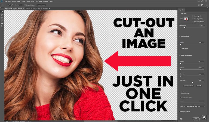
Task: Click the Invert button
Action: pos(199,86)
